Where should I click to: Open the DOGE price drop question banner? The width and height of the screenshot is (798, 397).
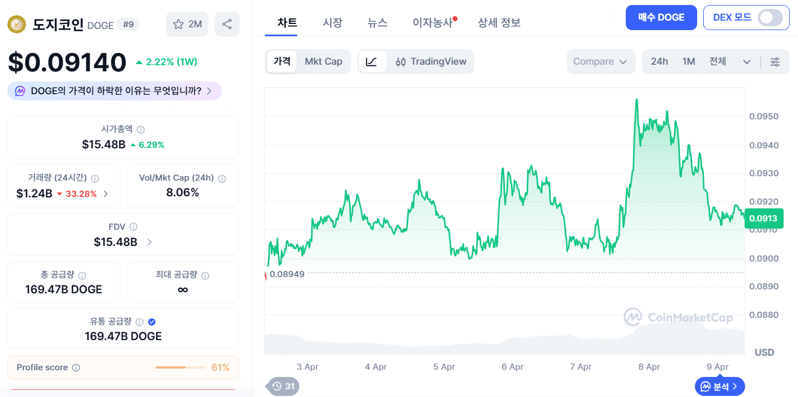tap(114, 90)
